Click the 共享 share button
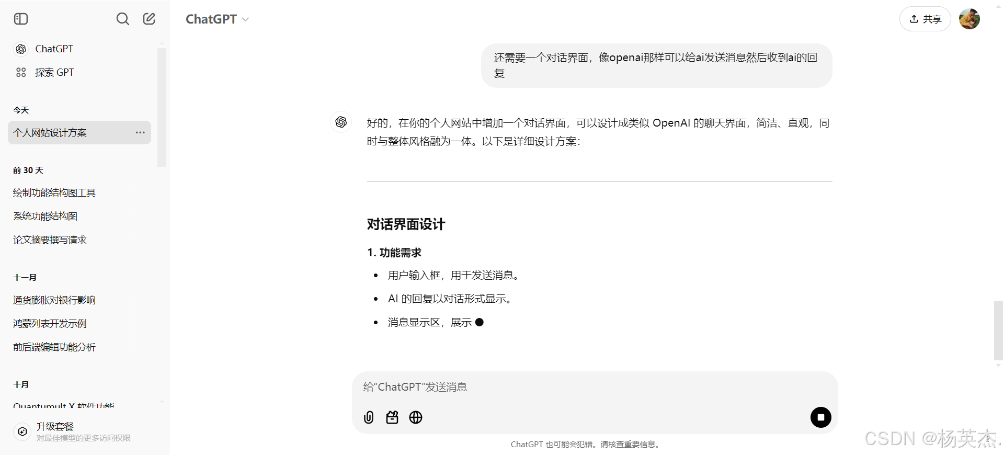The width and height of the screenshot is (1004, 455). click(925, 19)
